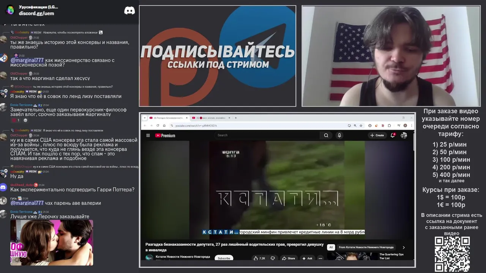Go to the browser home page icon
Screen dimensions: 486x273
point(164,126)
